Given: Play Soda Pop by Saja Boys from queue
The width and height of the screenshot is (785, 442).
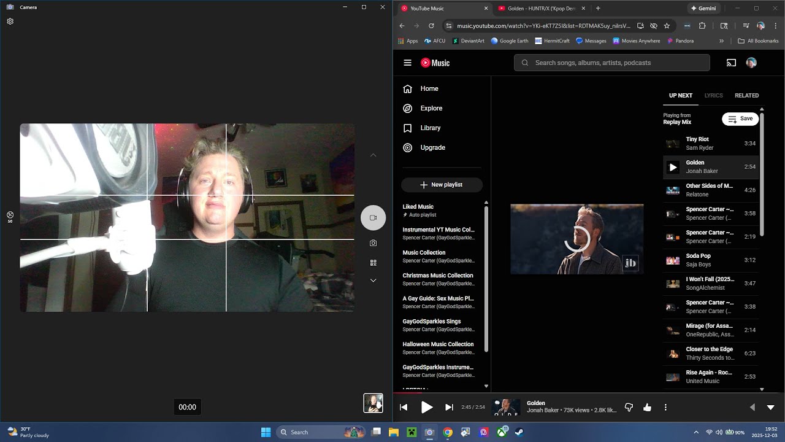Looking at the screenshot, I should click(711, 260).
